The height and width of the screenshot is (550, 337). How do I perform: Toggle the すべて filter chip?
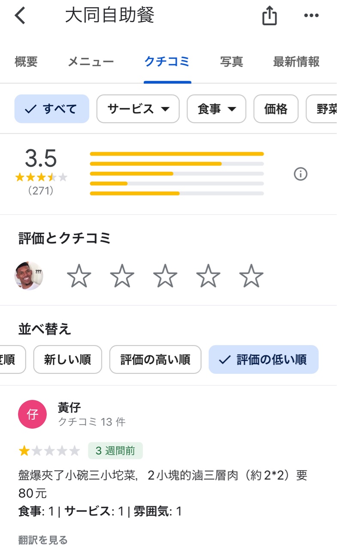52,109
